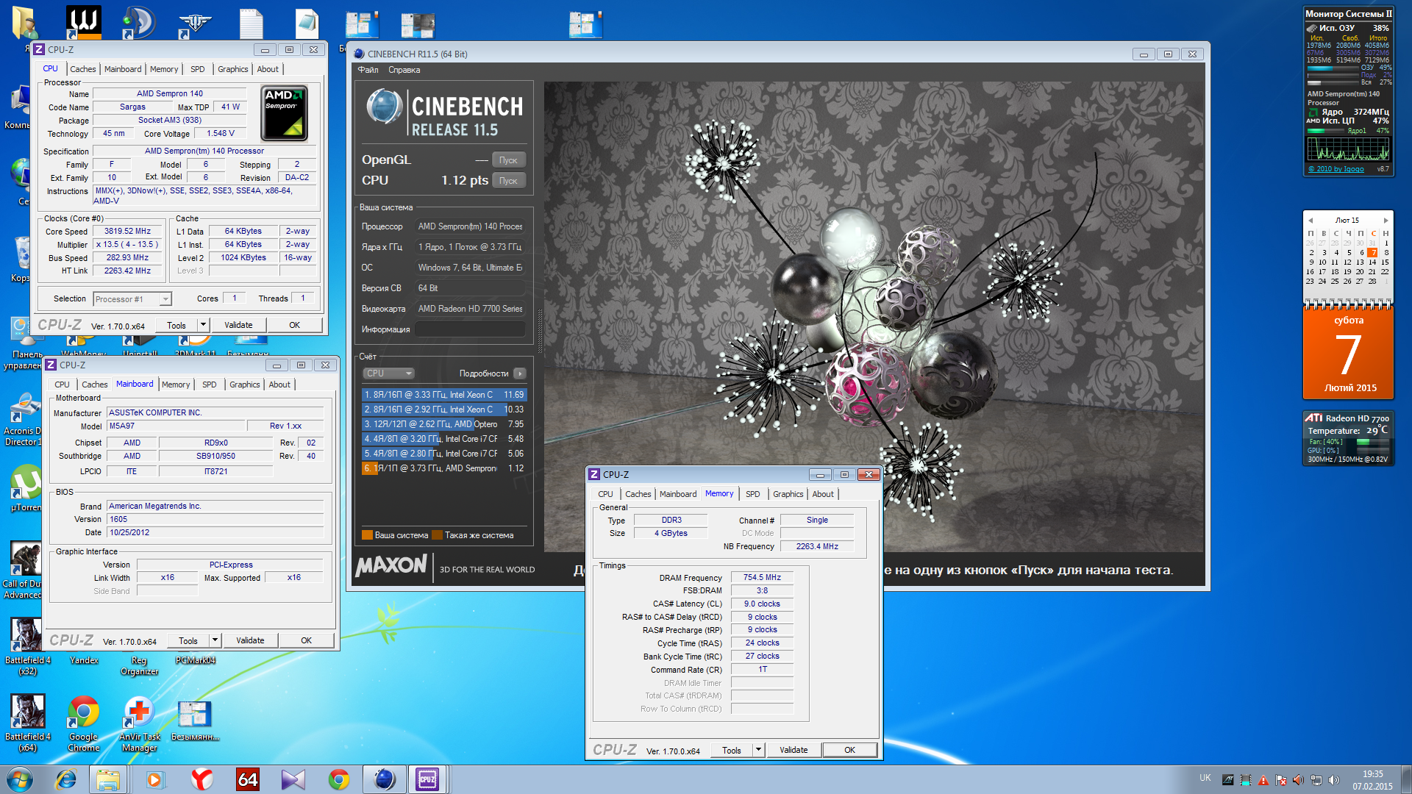Viewport: 1412px width, 794px height.
Task: Click the Radeon HD 7700 temperature gadget
Action: pos(1348,438)
